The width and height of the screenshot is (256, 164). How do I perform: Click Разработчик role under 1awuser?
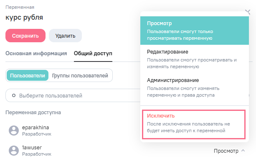click(x=37, y=154)
